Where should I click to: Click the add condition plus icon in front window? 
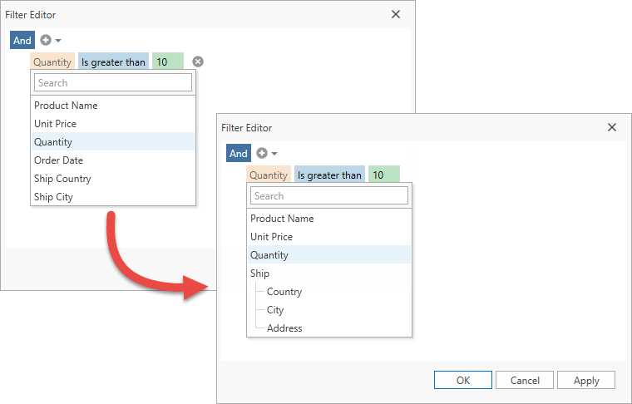263,153
